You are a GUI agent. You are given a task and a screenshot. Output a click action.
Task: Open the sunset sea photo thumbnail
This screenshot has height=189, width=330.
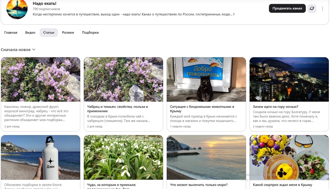point(206,157)
